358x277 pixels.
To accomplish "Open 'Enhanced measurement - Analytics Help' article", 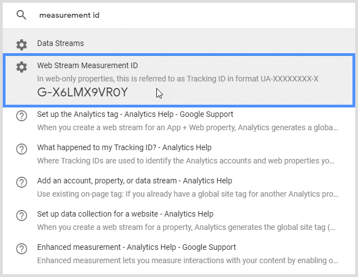I will pos(136,247).
